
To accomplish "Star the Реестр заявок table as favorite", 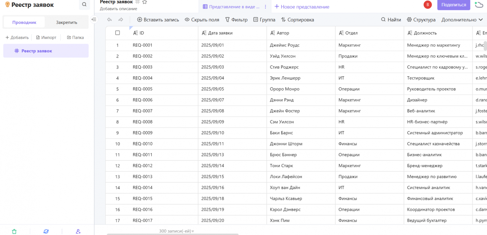I will click(145, 2).
